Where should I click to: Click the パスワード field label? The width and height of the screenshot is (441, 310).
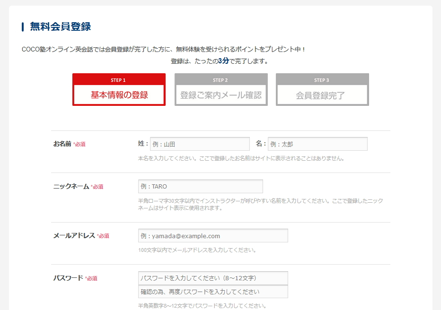[x=68, y=278]
